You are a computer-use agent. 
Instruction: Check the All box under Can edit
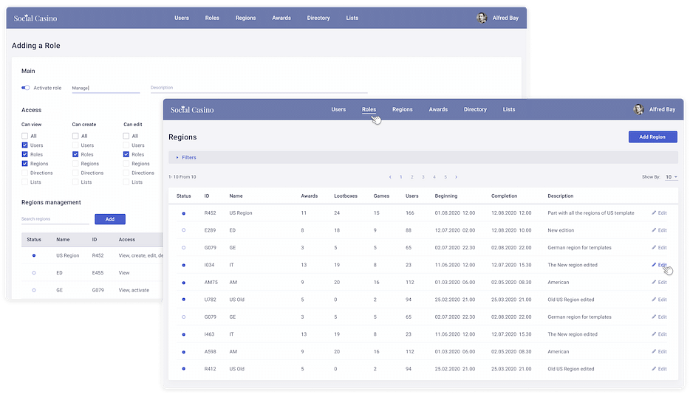[127, 136]
